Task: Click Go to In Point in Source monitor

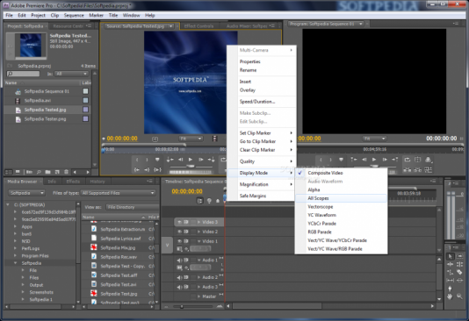Action: tap(137, 169)
